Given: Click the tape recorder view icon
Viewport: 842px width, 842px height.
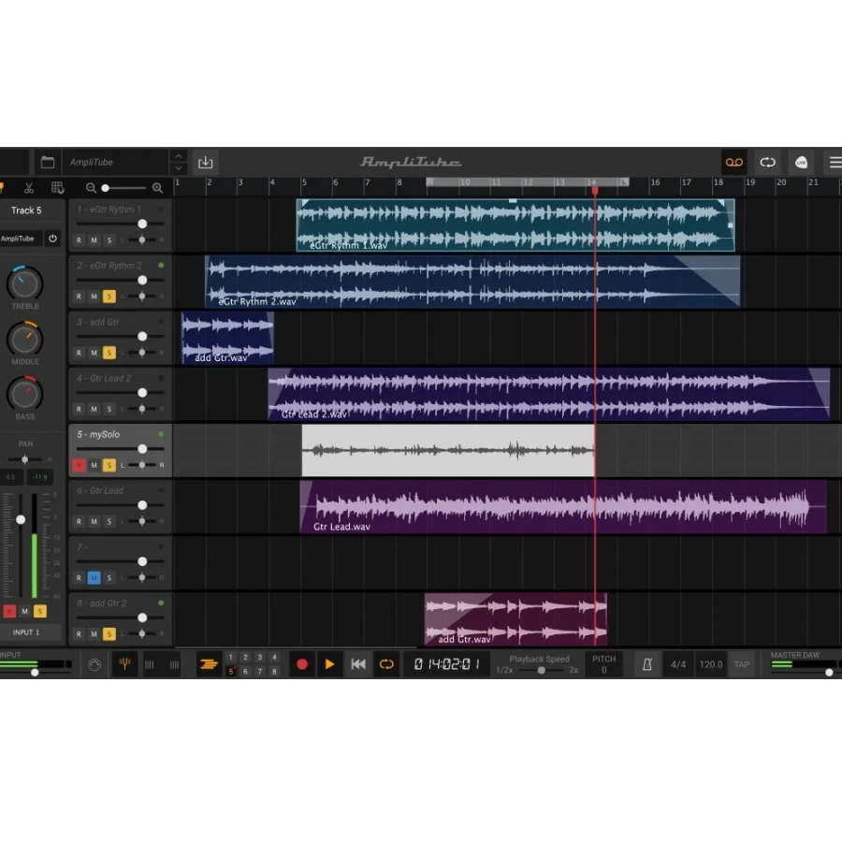Looking at the screenshot, I should 734,162.
